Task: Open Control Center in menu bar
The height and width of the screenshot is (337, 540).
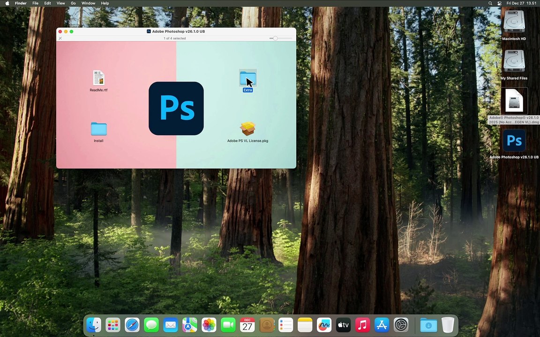Action: pyautogui.click(x=499, y=3)
